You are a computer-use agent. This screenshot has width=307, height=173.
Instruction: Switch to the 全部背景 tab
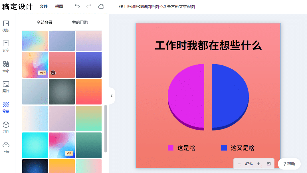click(45, 23)
